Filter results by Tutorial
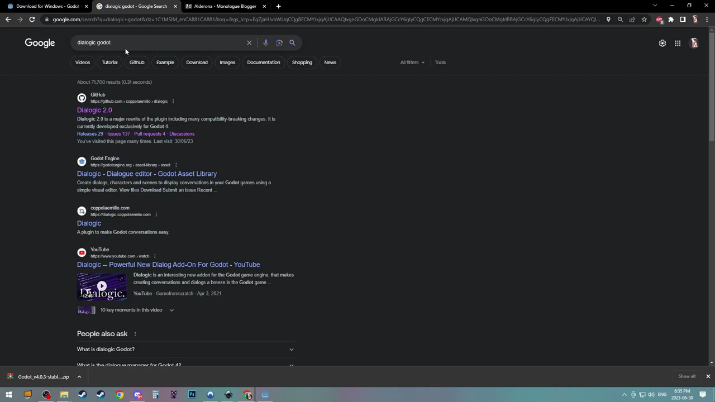 pyautogui.click(x=109, y=63)
